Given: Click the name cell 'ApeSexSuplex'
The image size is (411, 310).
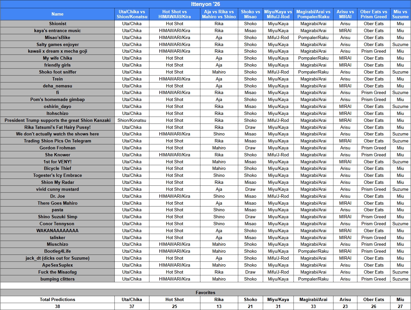Looking at the screenshot, I should (x=57, y=265).
